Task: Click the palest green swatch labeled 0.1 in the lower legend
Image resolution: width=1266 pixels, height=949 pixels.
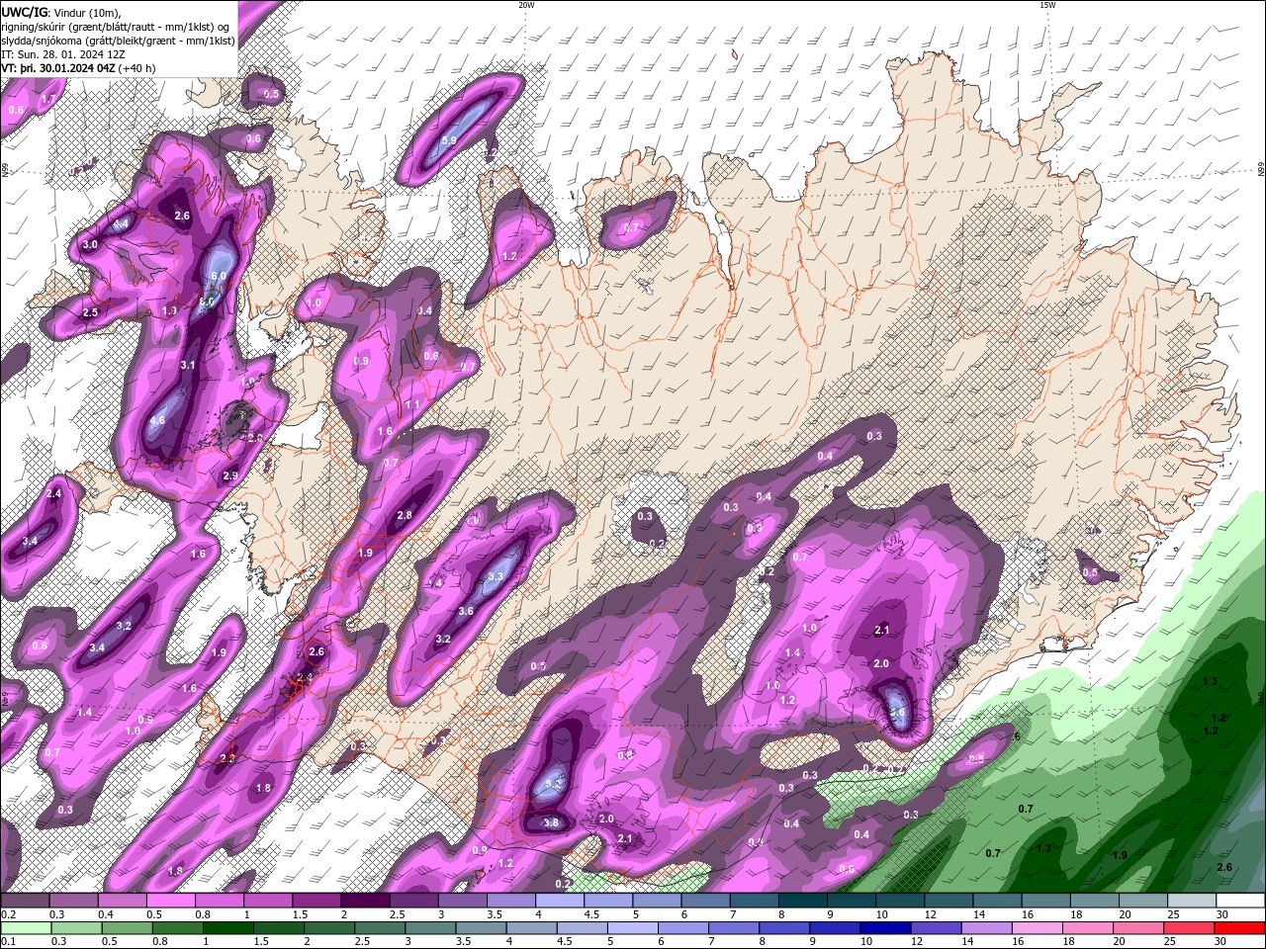Action: 26,928
